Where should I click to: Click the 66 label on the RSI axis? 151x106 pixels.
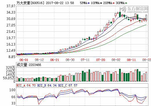tap(13, 97)
